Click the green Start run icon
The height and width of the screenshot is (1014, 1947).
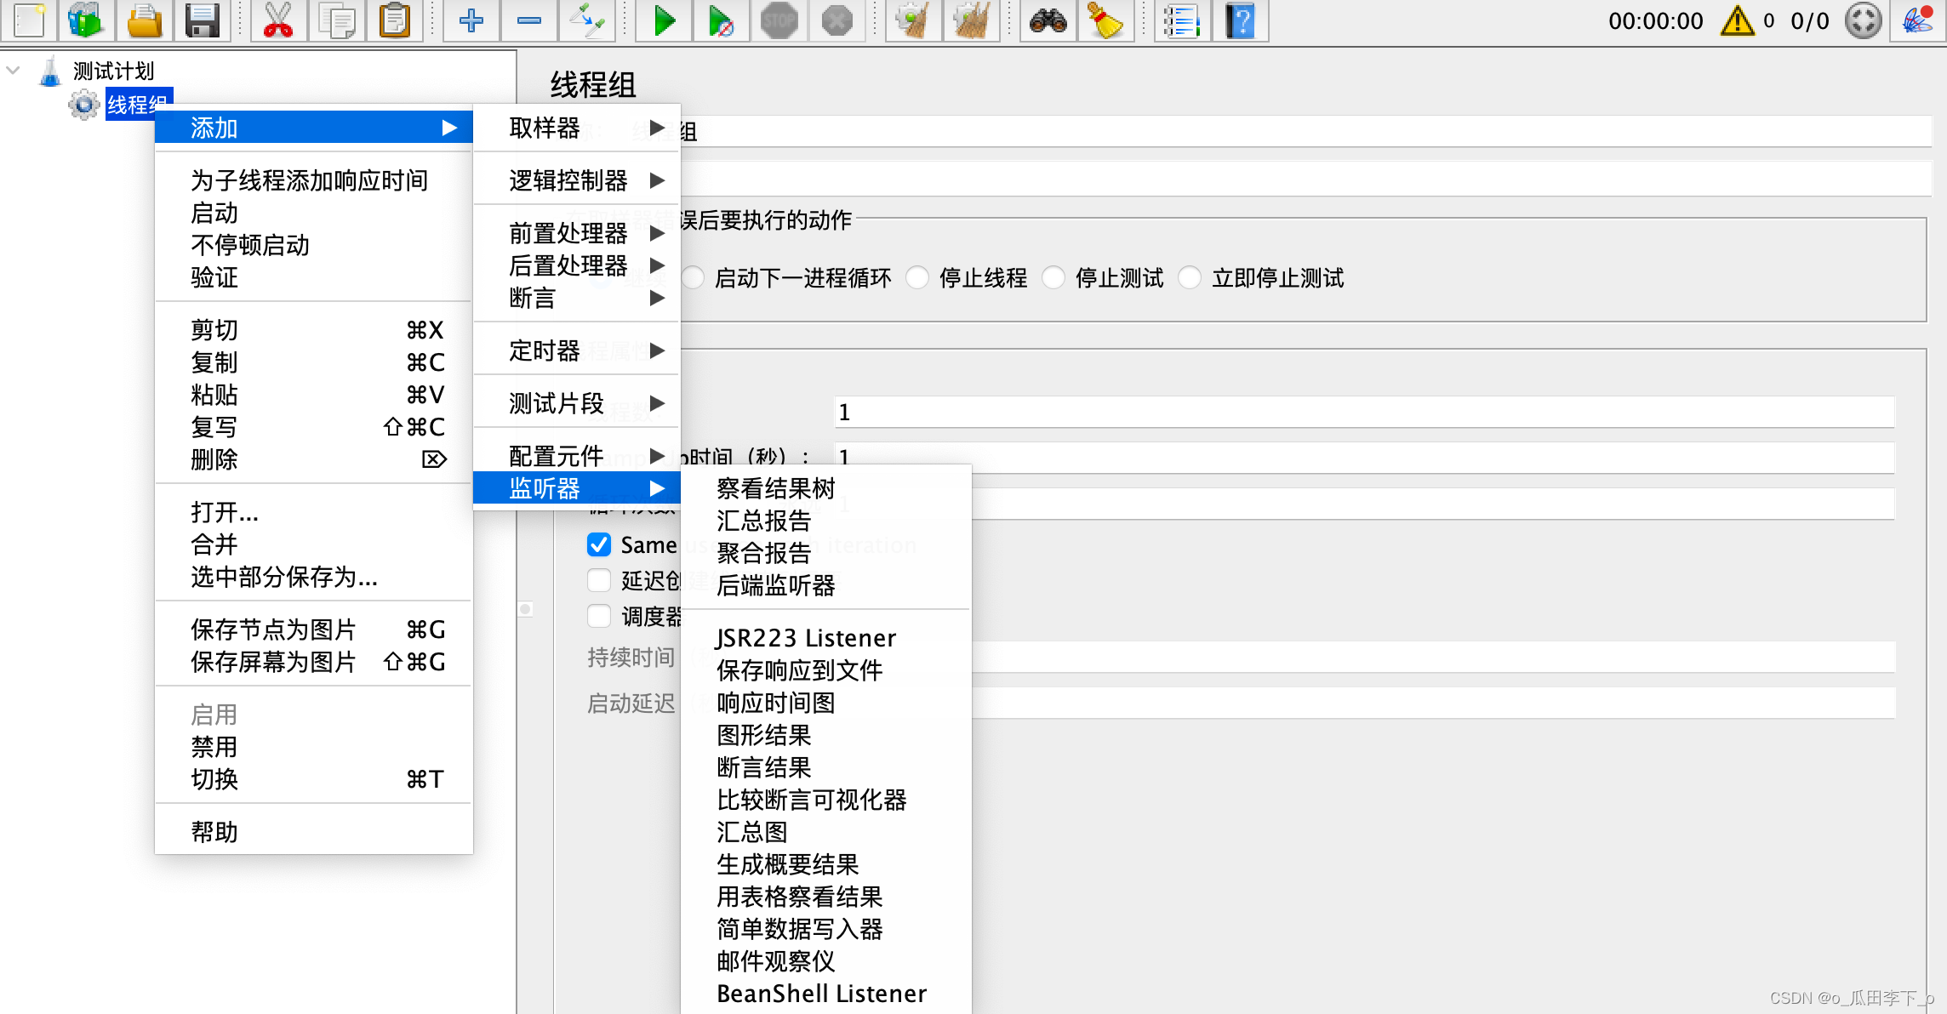click(x=664, y=20)
